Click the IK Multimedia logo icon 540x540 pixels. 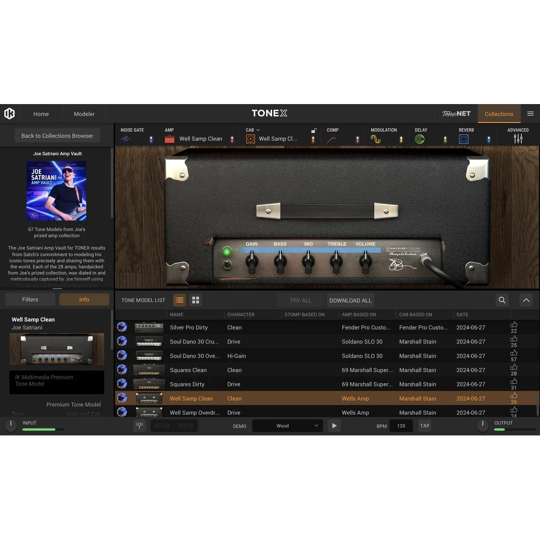click(10, 114)
